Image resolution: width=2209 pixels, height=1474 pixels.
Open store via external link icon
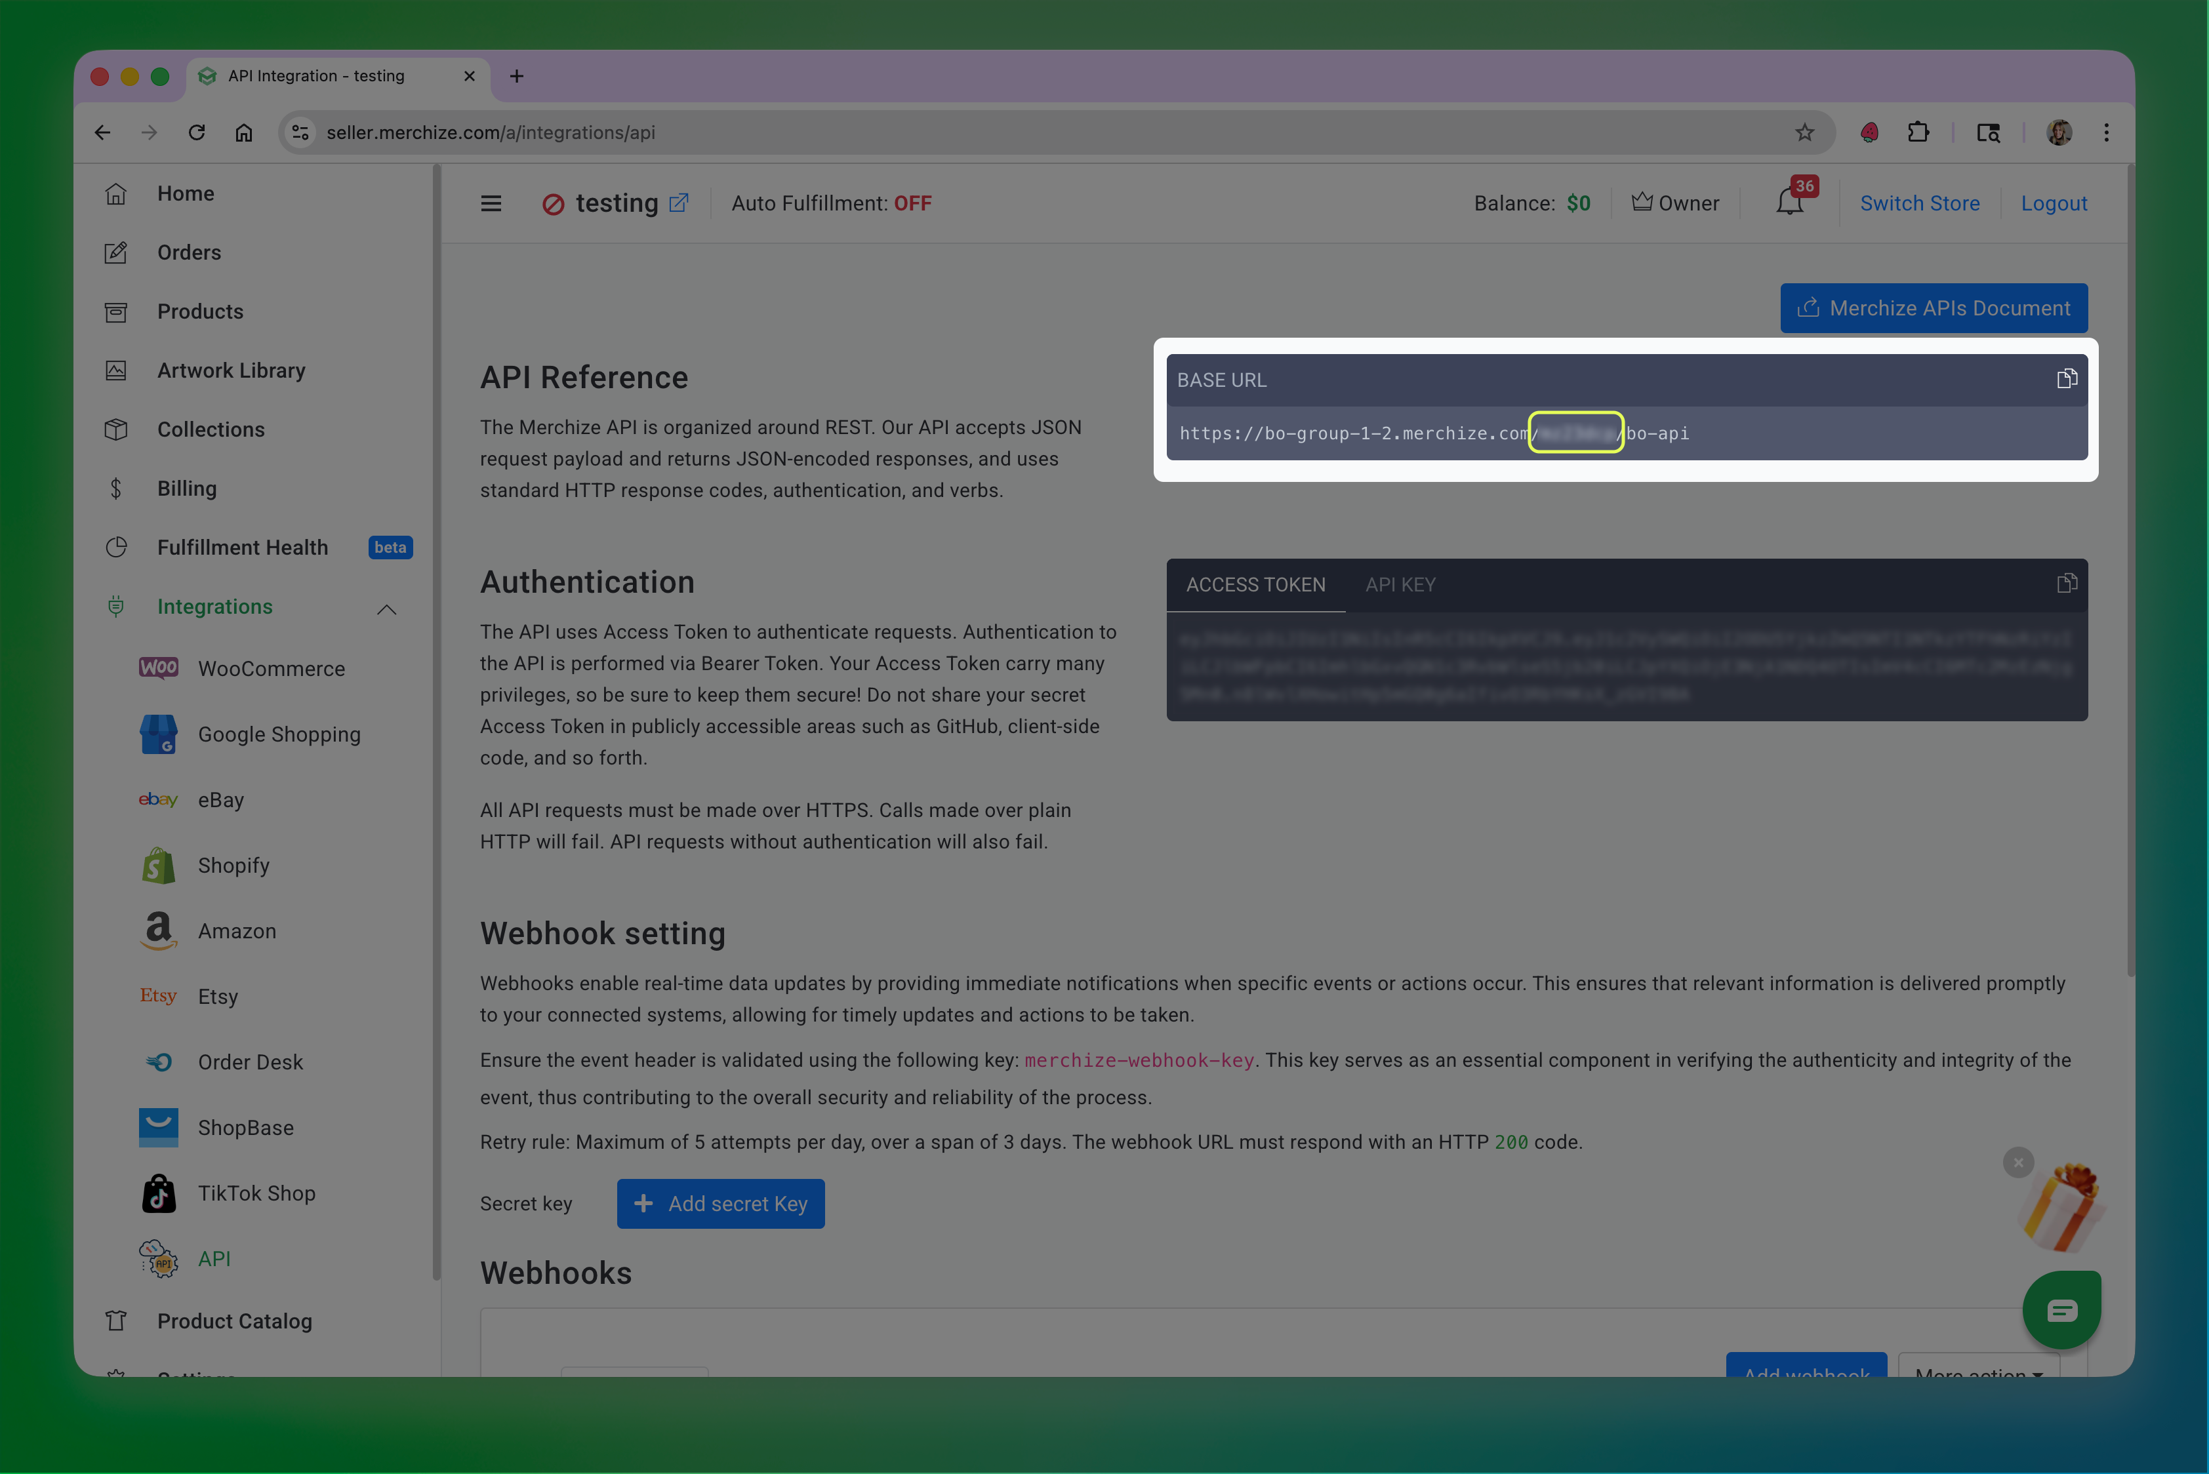click(x=679, y=202)
